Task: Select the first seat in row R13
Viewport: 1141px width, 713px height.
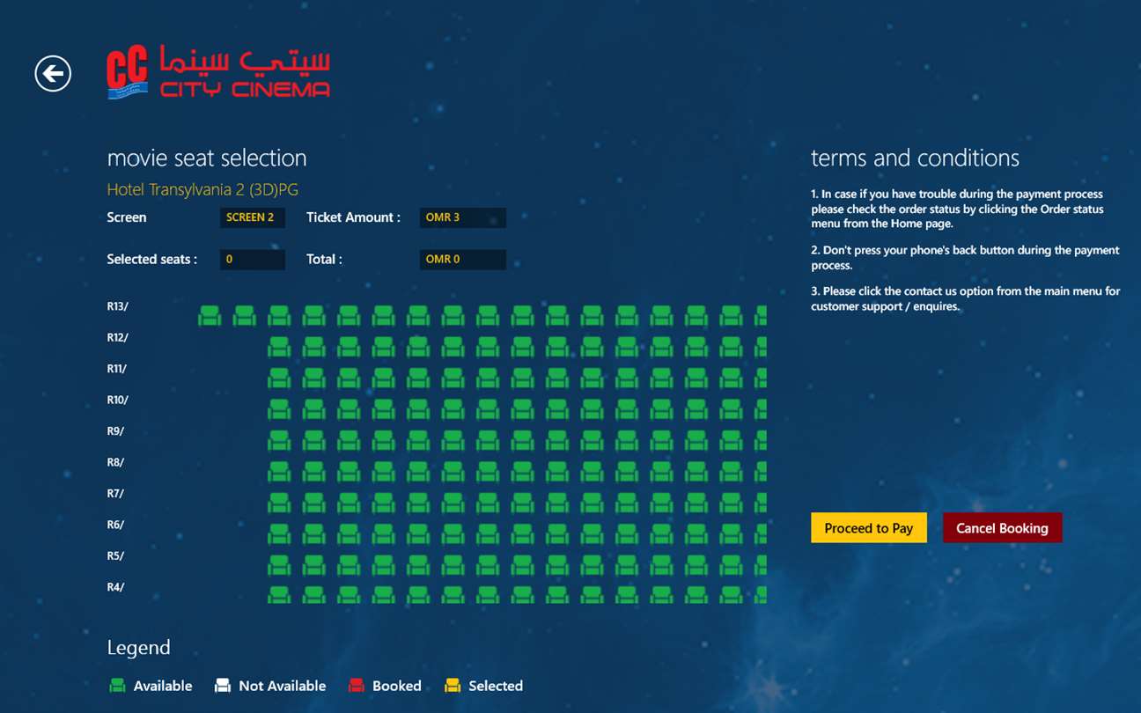Action: pos(210,315)
